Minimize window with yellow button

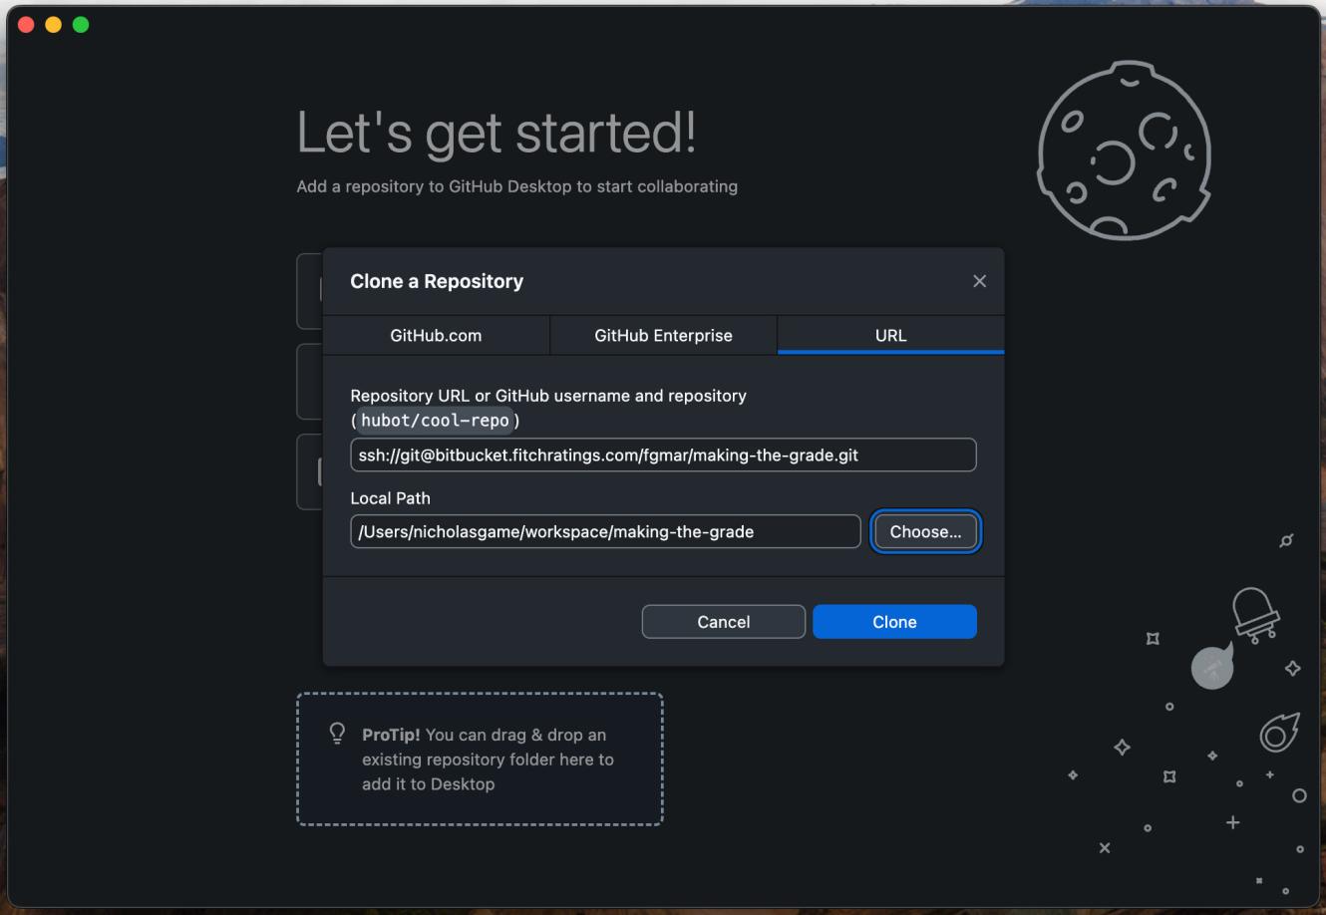[x=53, y=24]
